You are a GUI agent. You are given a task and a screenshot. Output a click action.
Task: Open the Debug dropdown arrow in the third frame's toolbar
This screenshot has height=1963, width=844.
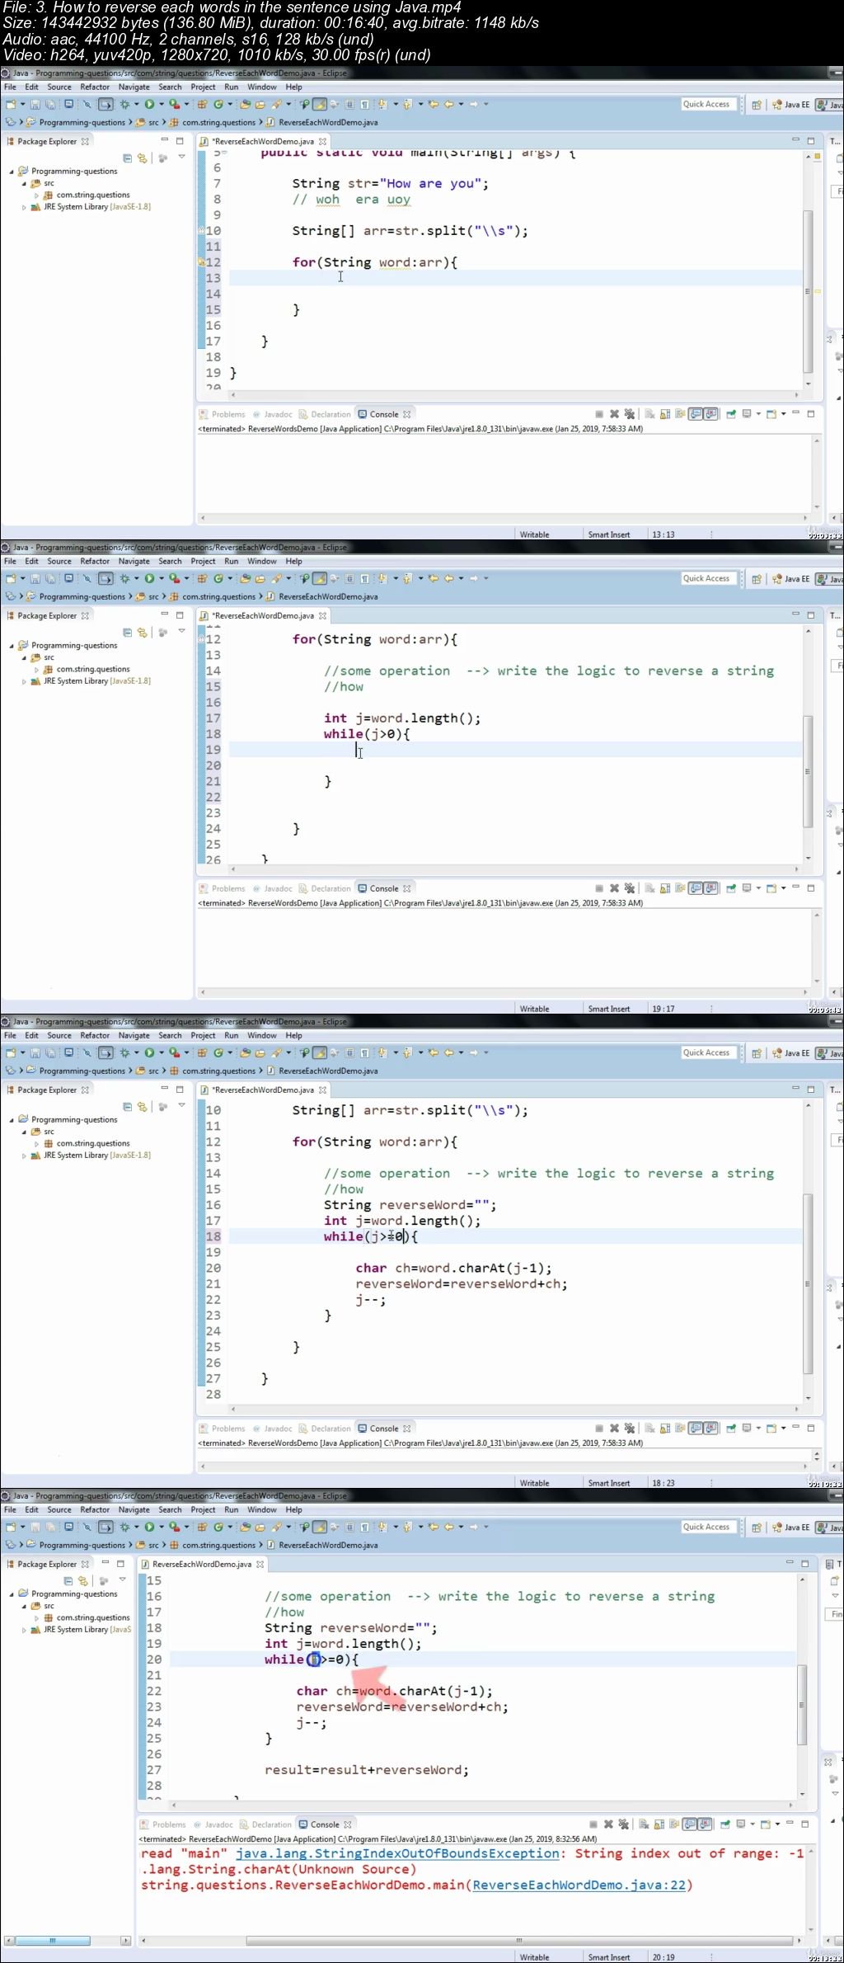click(136, 1052)
